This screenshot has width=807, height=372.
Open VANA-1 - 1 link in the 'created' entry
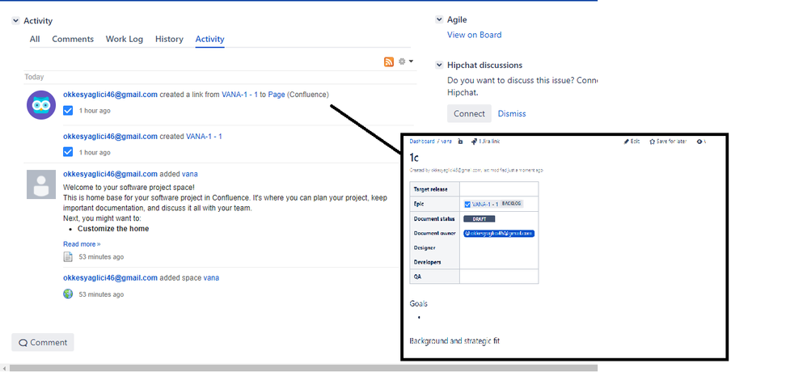click(x=204, y=137)
